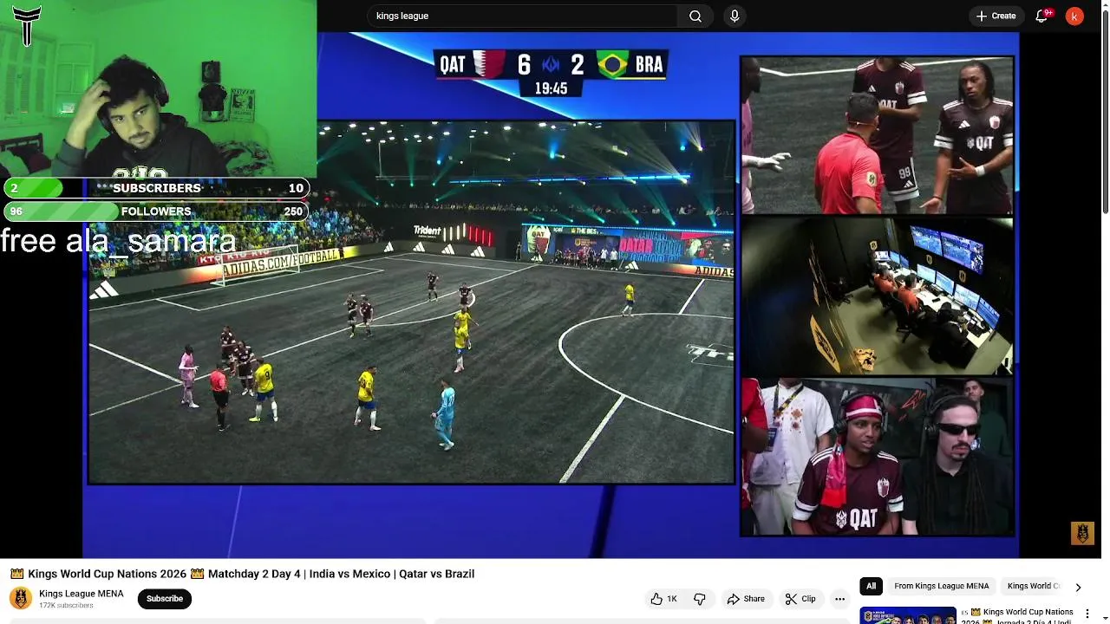Open Kings League MENA channel avatar
Image resolution: width=1110 pixels, height=624 pixels.
(21, 598)
